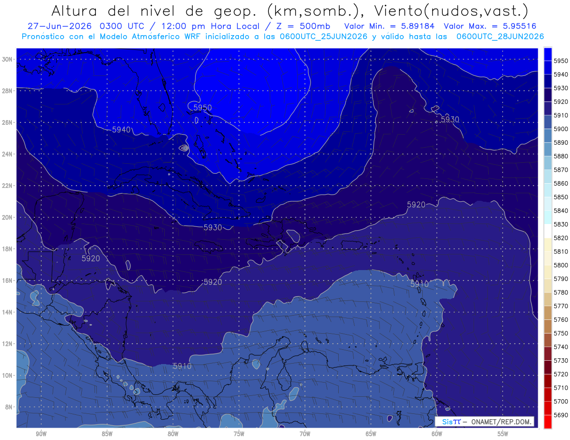Click the 60W longitude axis label
This screenshot has width=570, height=440.
[x=437, y=434]
